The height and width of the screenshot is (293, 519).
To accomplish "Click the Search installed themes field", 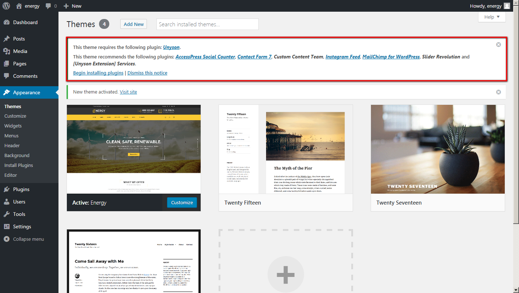I will pyautogui.click(x=207, y=24).
